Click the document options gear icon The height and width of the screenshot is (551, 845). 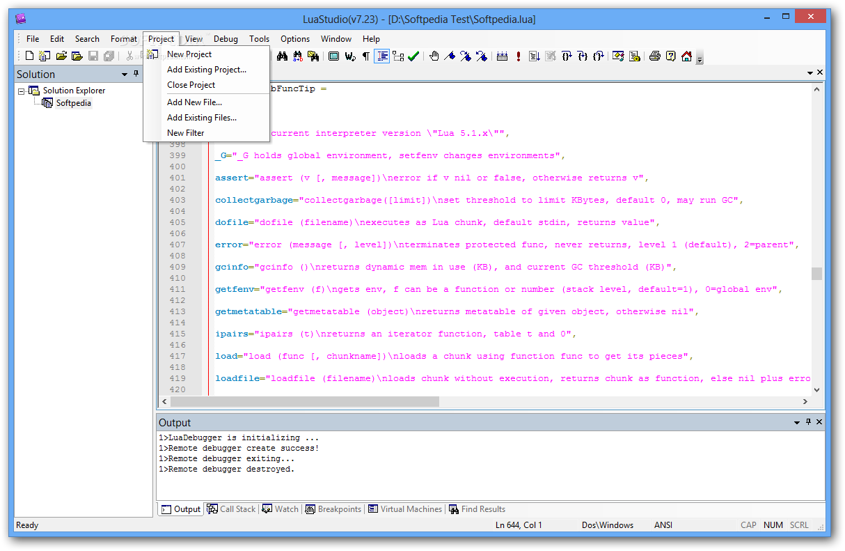635,56
